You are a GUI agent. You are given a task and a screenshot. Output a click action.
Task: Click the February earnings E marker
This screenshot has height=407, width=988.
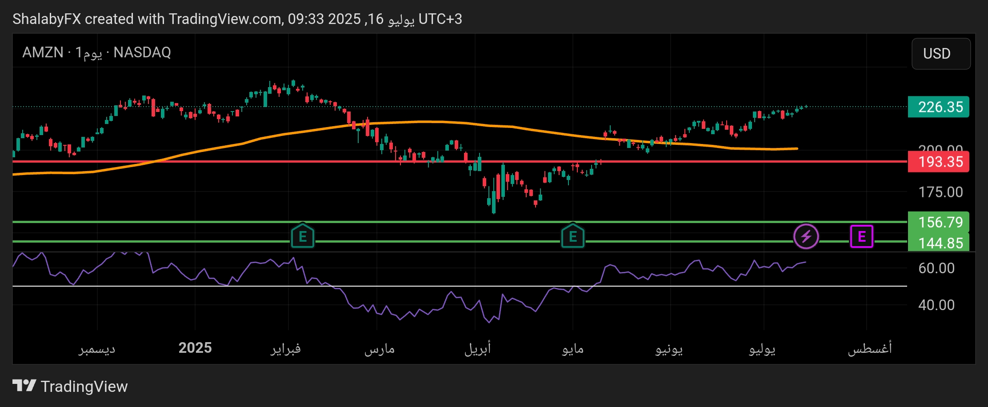coord(303,236)
